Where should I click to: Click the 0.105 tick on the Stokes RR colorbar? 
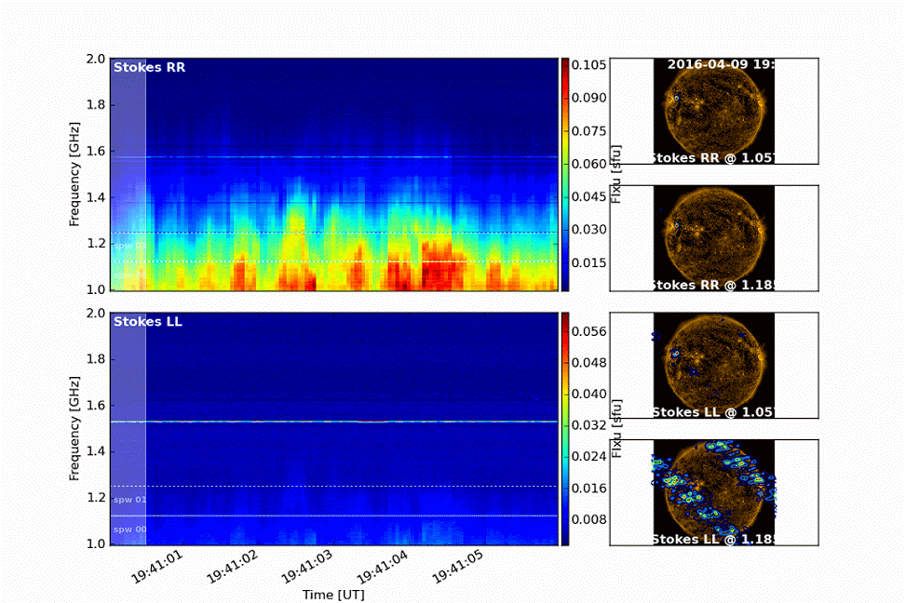[590, 64]
